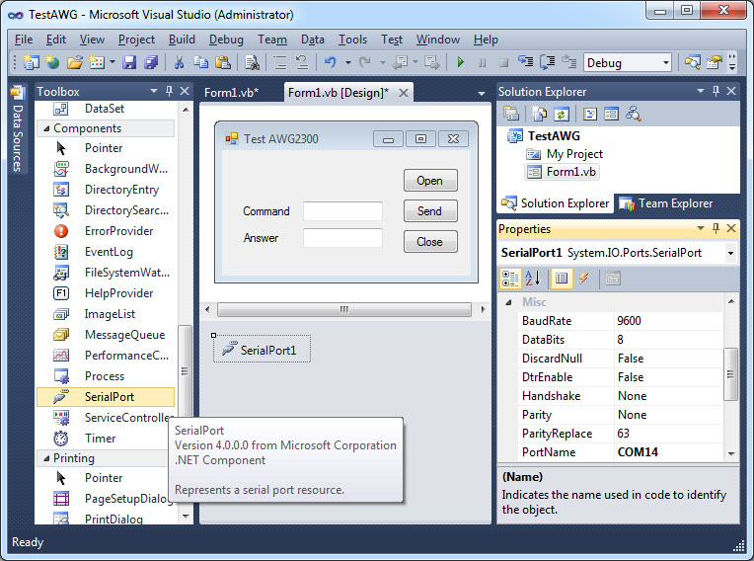Click the designer horizontal scrollbar thumb
This screenshot has height=561, width=754.
point(342,309)
